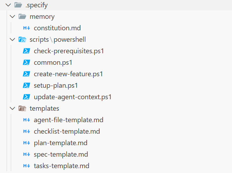Click the Markdown icon beside plan-template.md
Image resolution: width=232 pixels, height=173 pixels.
point(26,143)
